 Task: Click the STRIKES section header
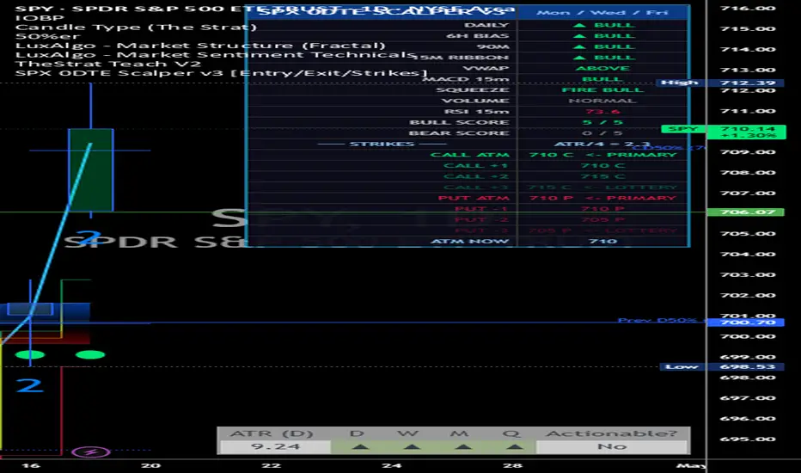click(382, 144)
